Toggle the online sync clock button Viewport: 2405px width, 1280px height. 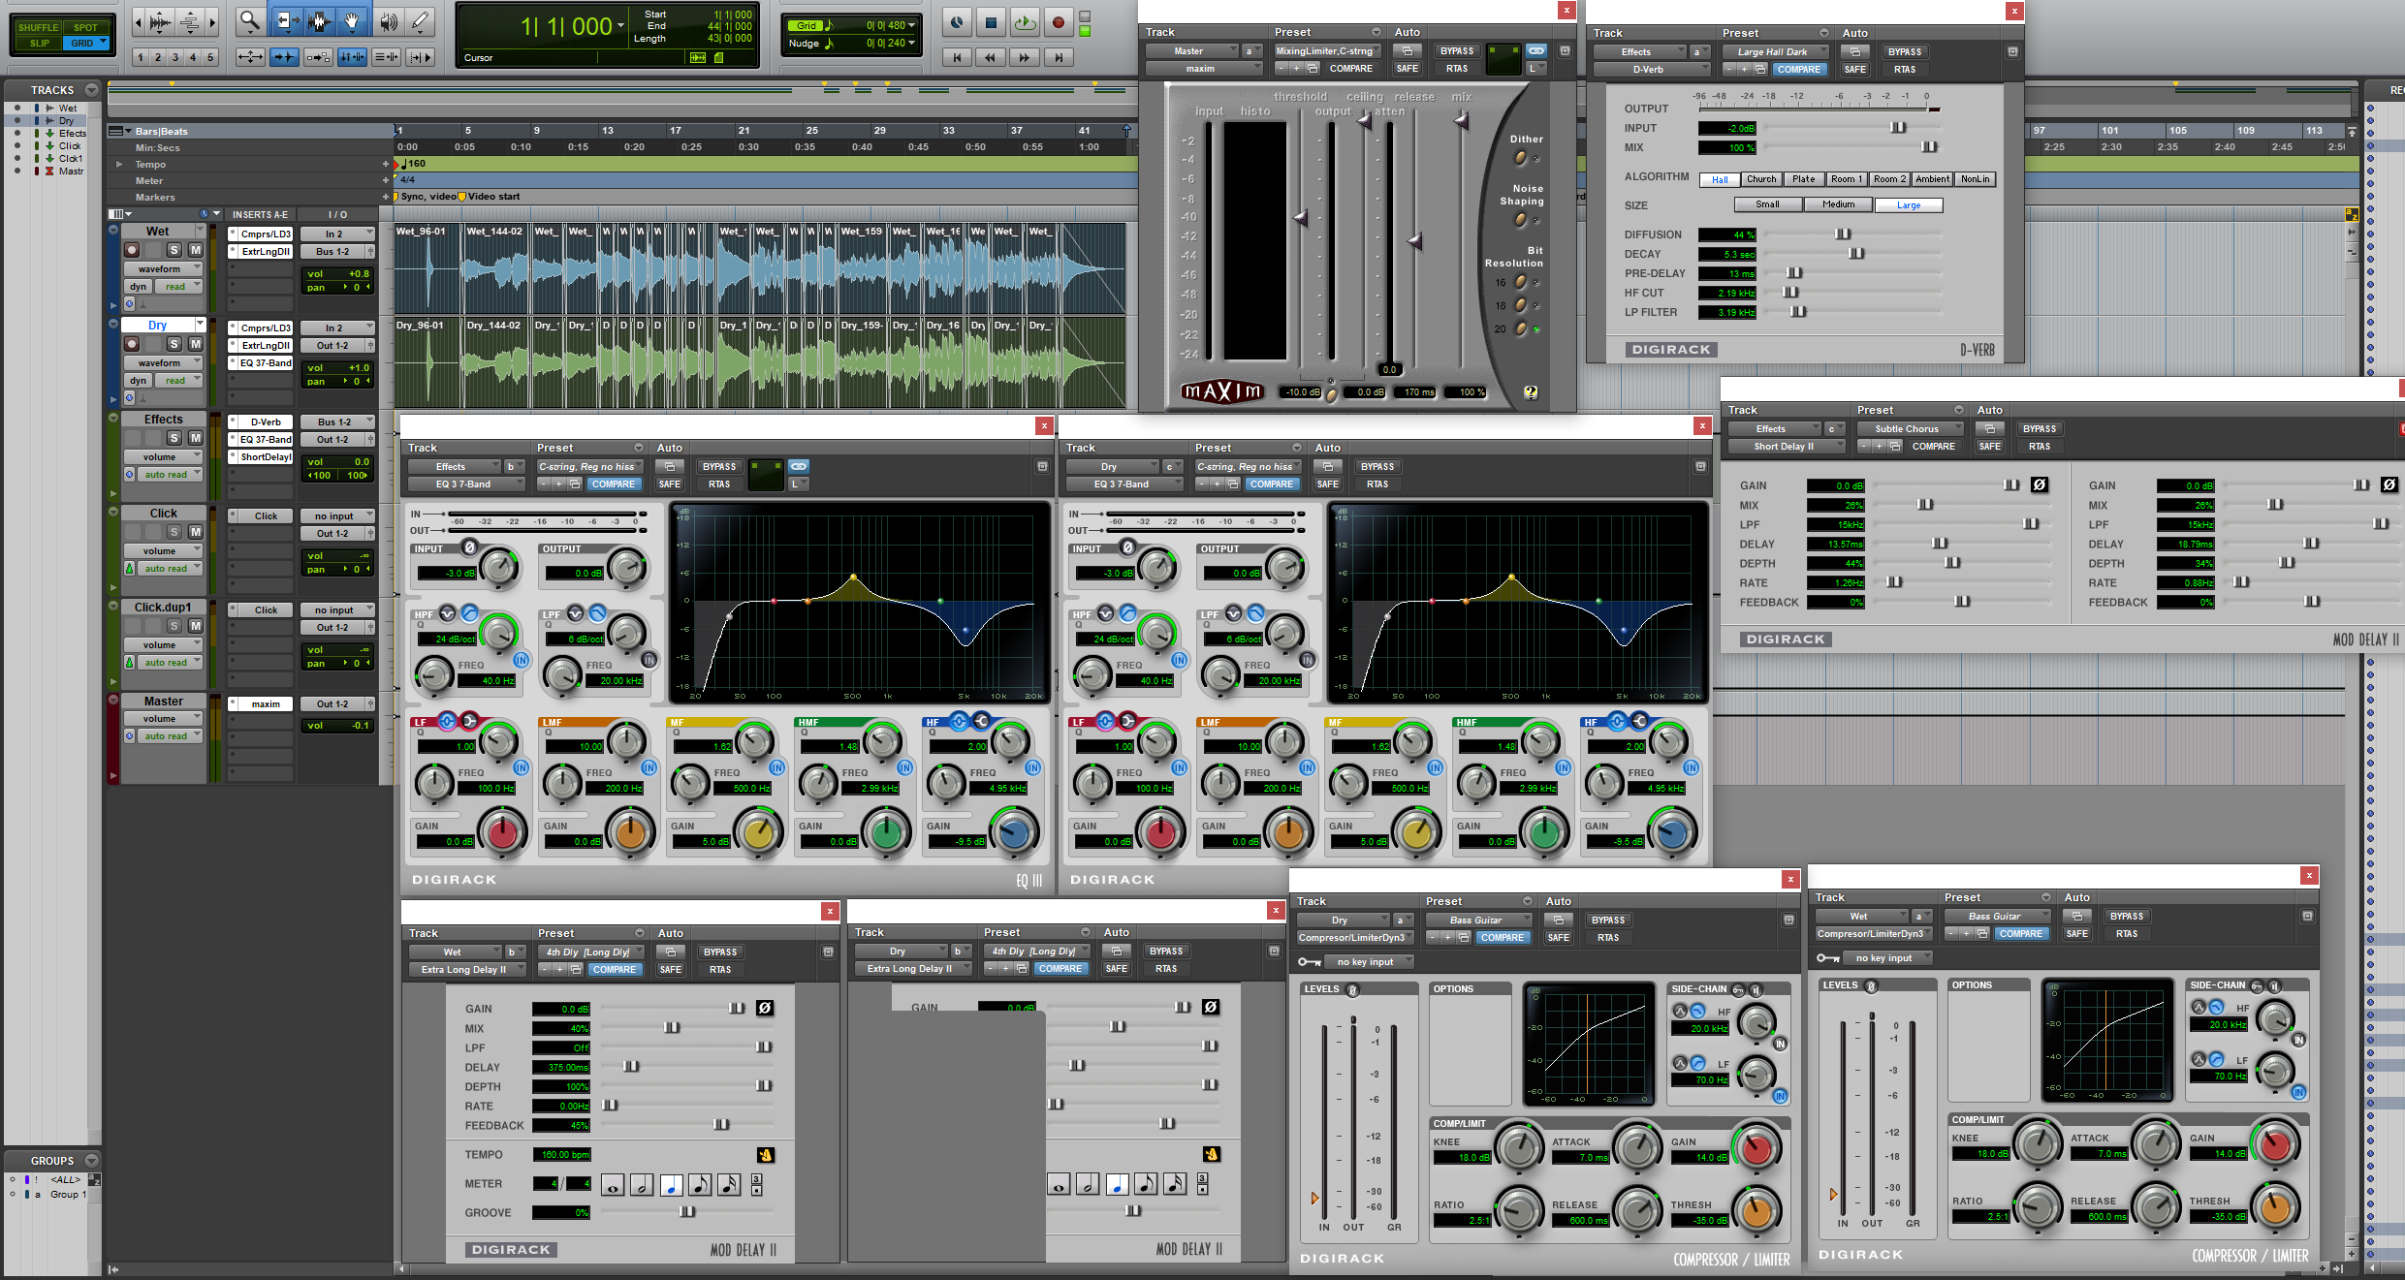coord(957,22)
